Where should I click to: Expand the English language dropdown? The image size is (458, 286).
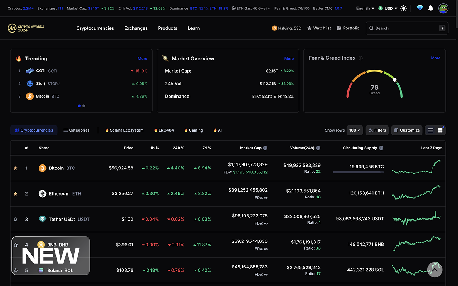pos(365,8)
